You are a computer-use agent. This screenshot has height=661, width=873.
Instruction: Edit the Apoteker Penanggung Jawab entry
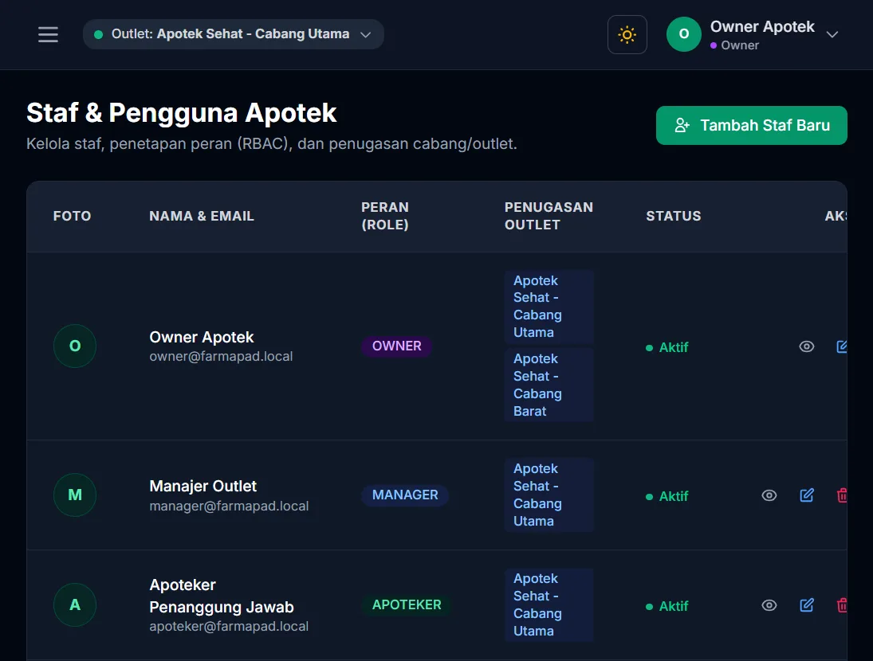[x=807, y=605]
